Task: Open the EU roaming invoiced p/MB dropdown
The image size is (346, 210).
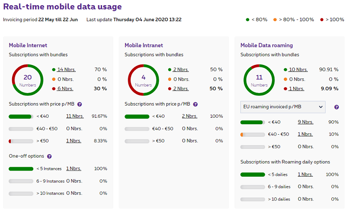Action: tap(282, 107)
